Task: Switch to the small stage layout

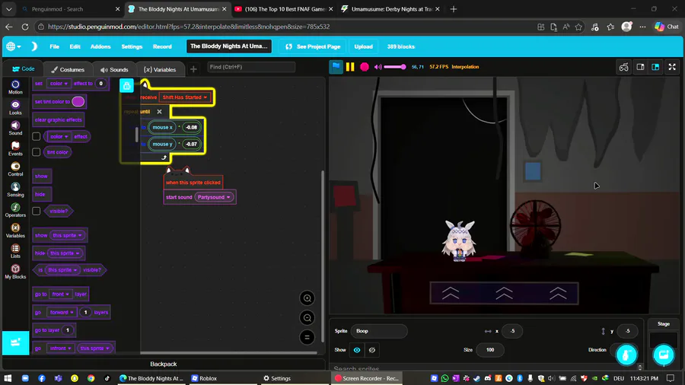Action: (x=640, y=67)
